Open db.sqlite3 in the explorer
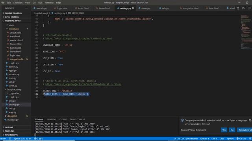Screen dimensions: 252x141 tap(12, 116)
